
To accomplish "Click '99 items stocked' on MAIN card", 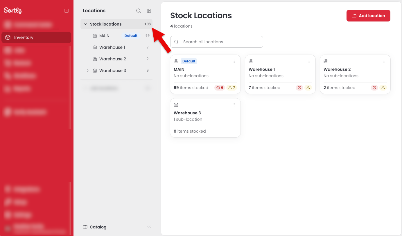I will 191,88.
